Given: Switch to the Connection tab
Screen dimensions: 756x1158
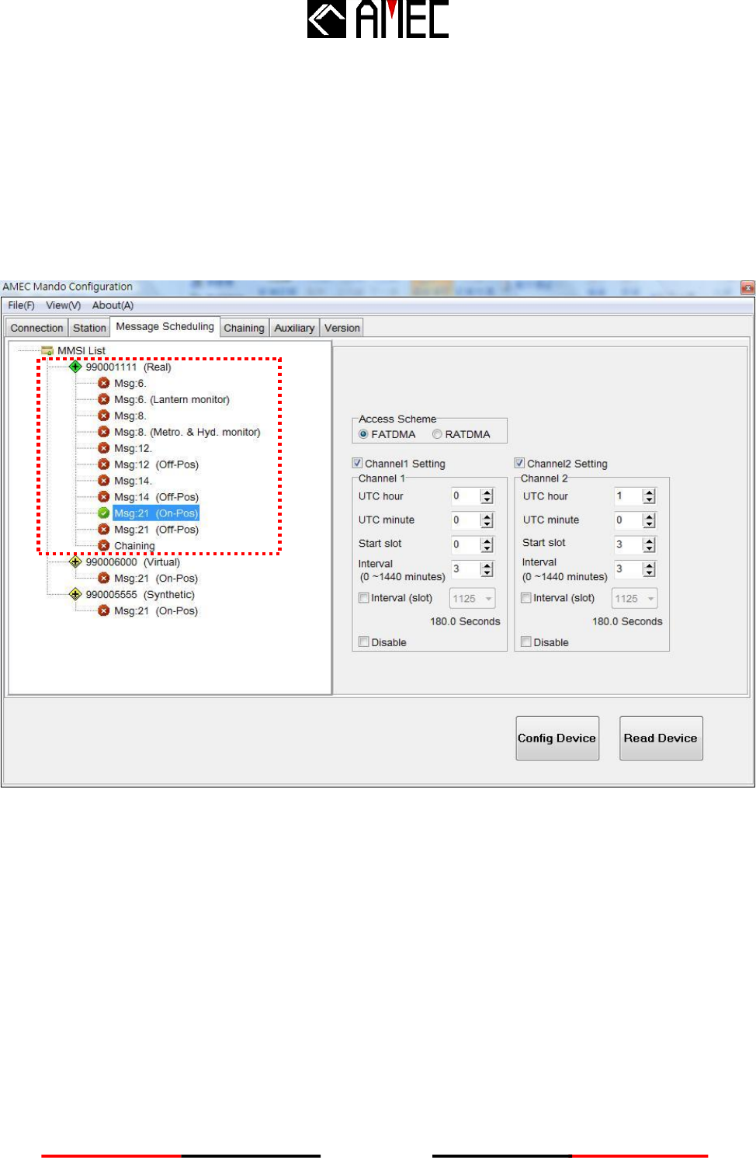Looking at the screenshot, I should point(36,328).
